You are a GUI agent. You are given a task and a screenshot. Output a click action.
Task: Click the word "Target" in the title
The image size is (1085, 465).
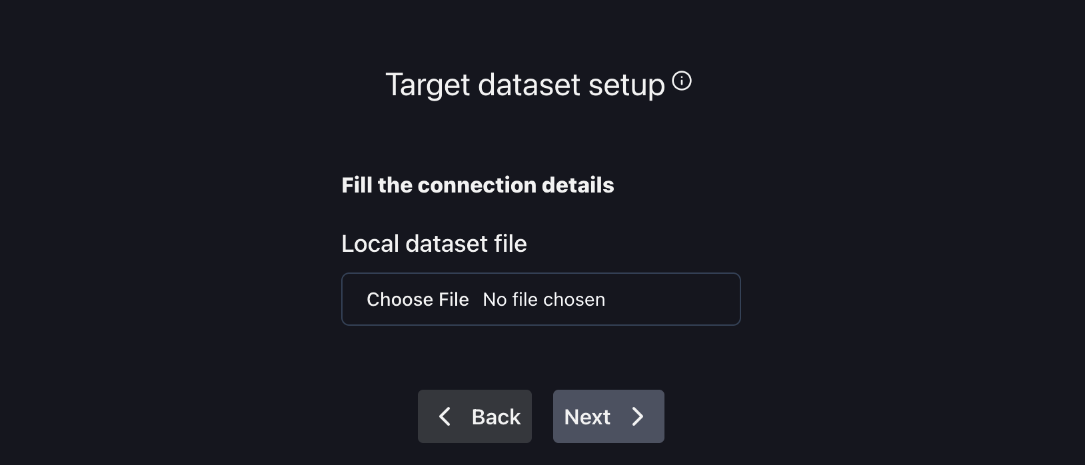[x=428, y=85]
